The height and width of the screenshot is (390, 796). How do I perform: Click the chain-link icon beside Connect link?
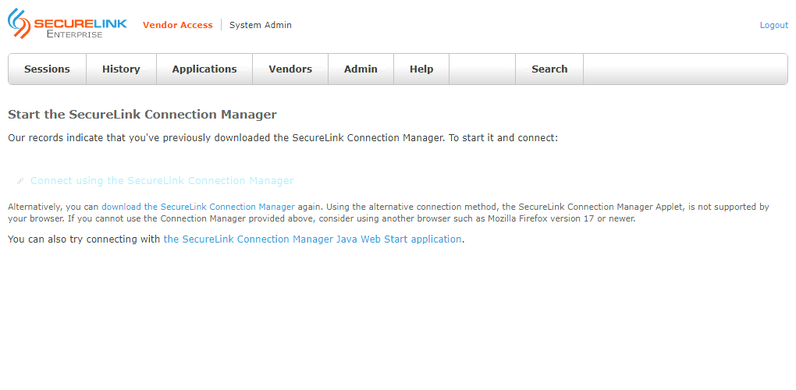pos(21,181)
